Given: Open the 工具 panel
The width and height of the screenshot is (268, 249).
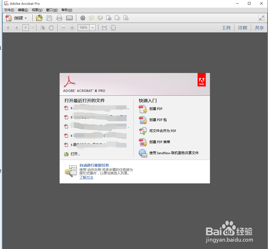Looking at the screenshot, I should tap(226, 28).
